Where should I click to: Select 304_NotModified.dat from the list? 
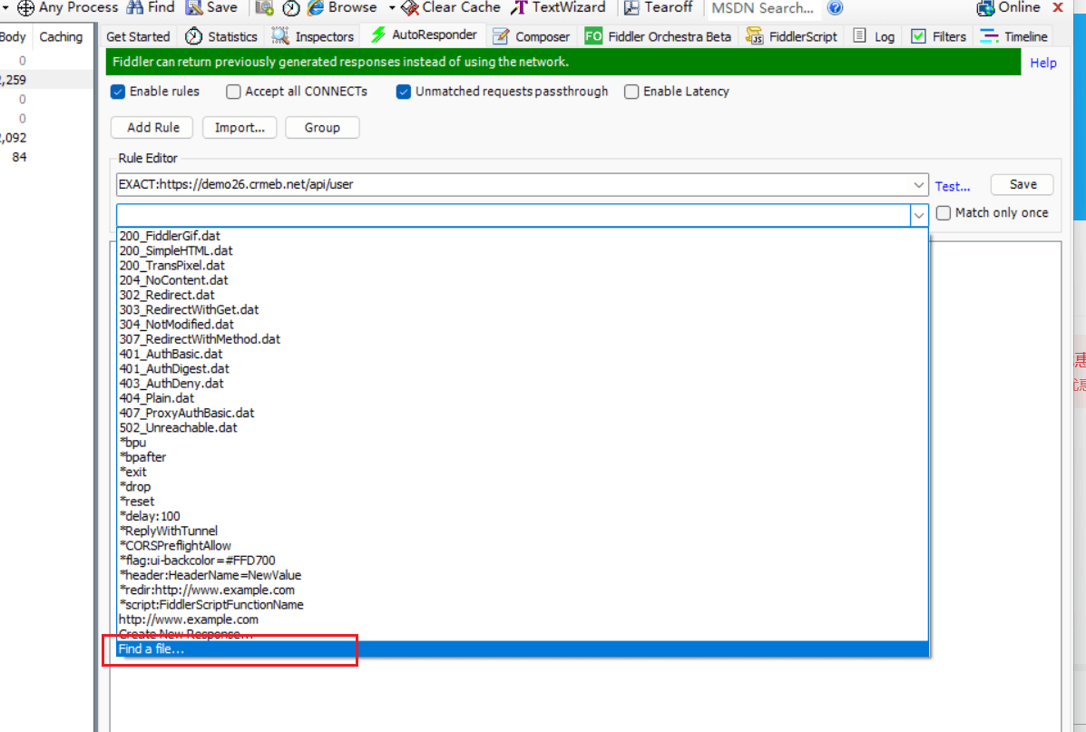point(523,325)
